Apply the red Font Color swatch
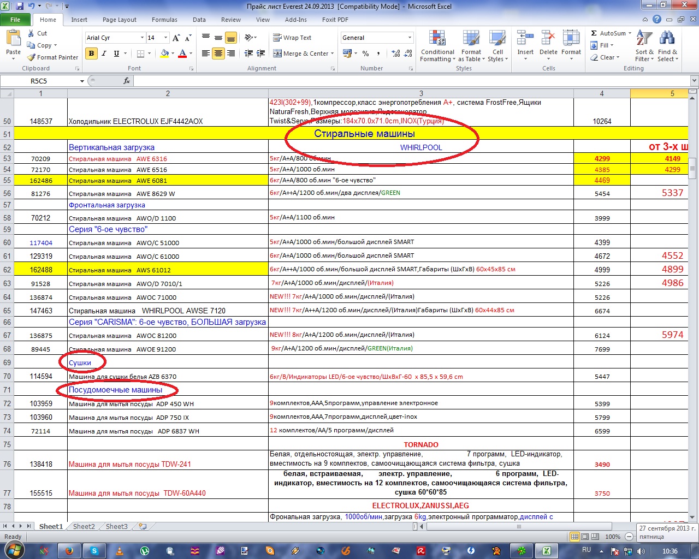 (x=182, y=53)
